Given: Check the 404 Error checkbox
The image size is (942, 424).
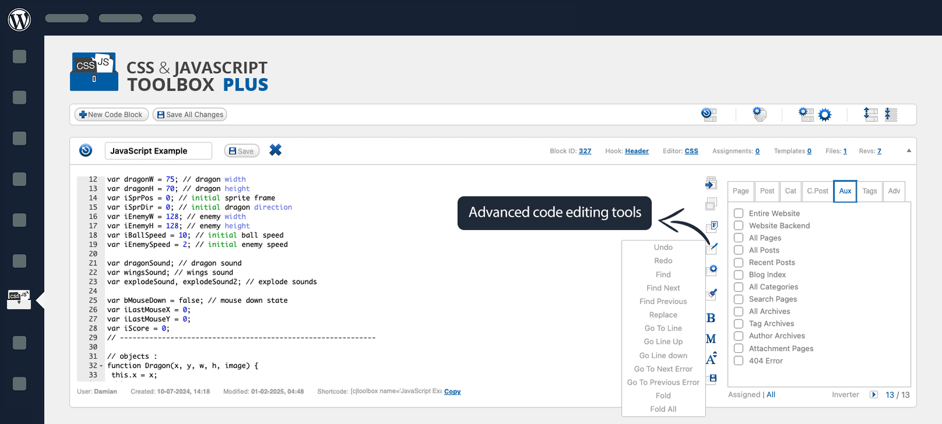Looking at the screenshot, I should point(738,360).
